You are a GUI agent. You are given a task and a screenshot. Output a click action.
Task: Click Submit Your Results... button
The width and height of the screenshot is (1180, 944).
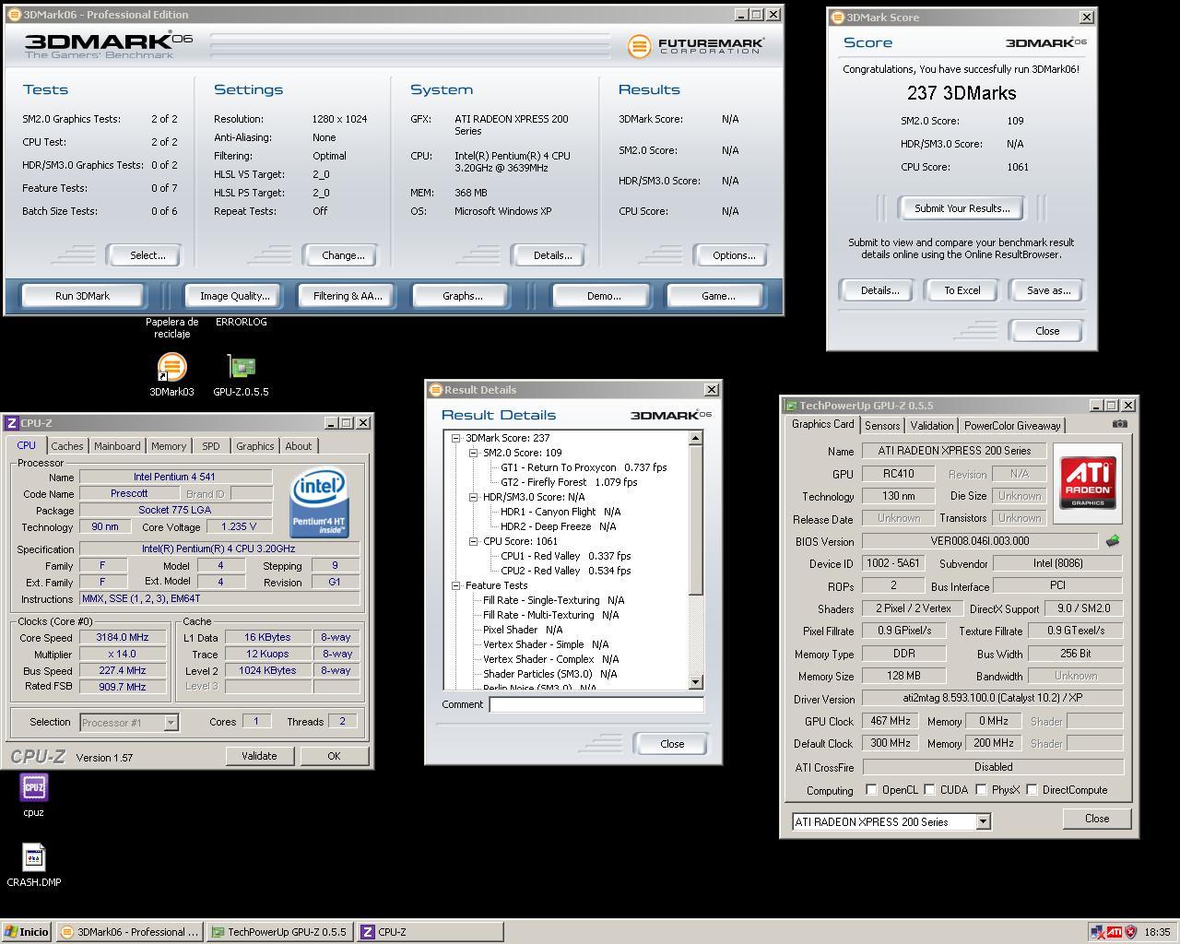(962, 208)
